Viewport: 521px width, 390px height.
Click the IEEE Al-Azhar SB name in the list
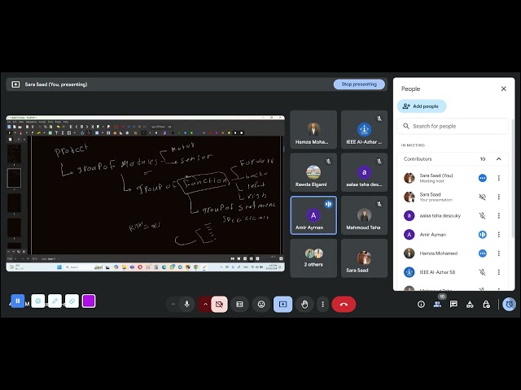point(437,272)
